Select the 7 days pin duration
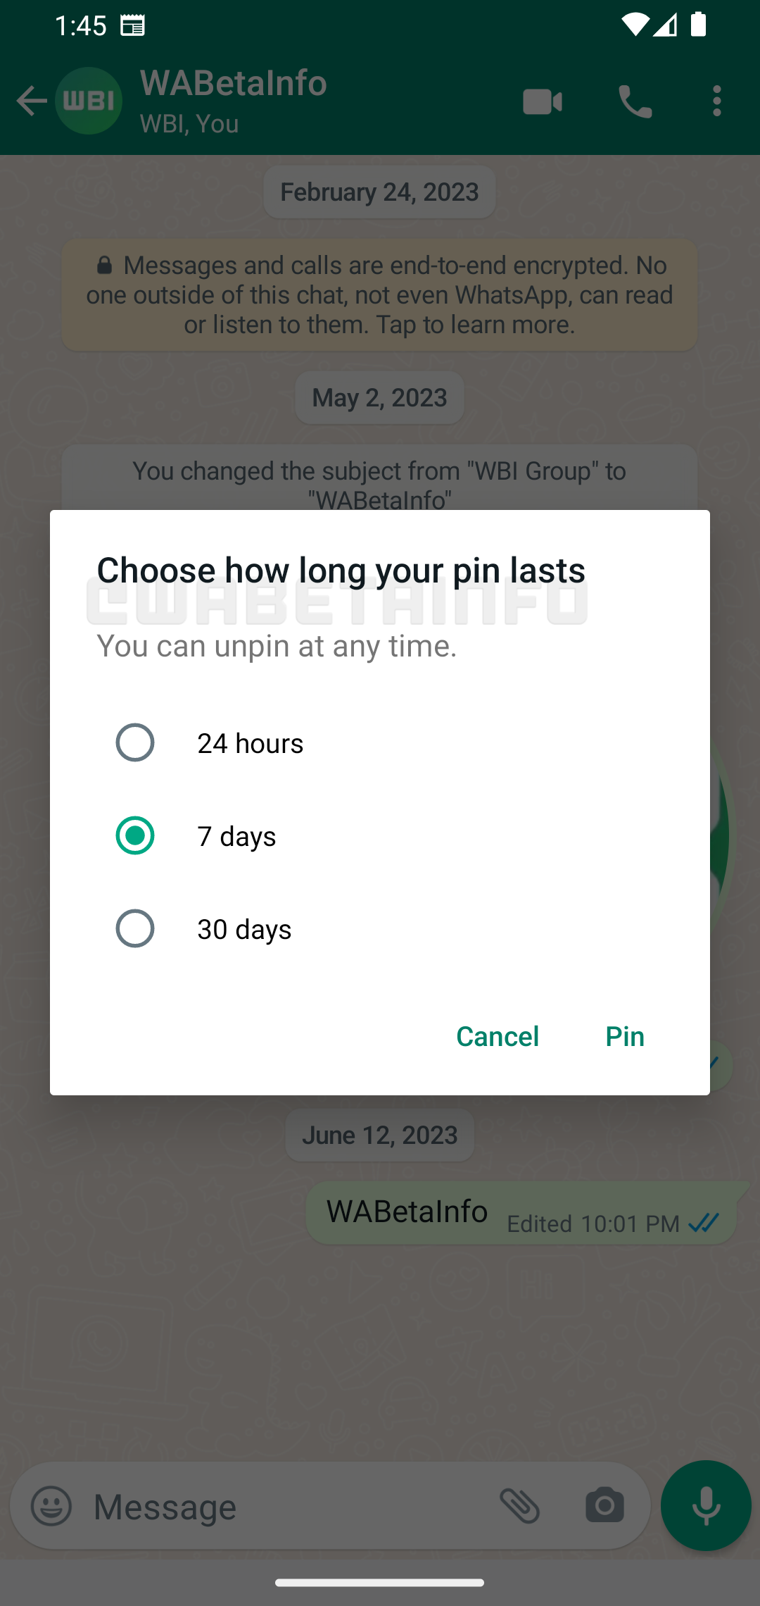Viewport: 760px width, 1606px height. (x=135, y=835)
